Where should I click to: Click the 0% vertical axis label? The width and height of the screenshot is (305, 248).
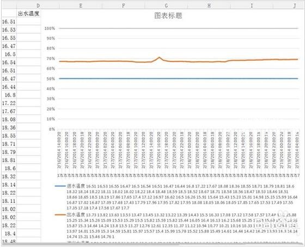52,129
